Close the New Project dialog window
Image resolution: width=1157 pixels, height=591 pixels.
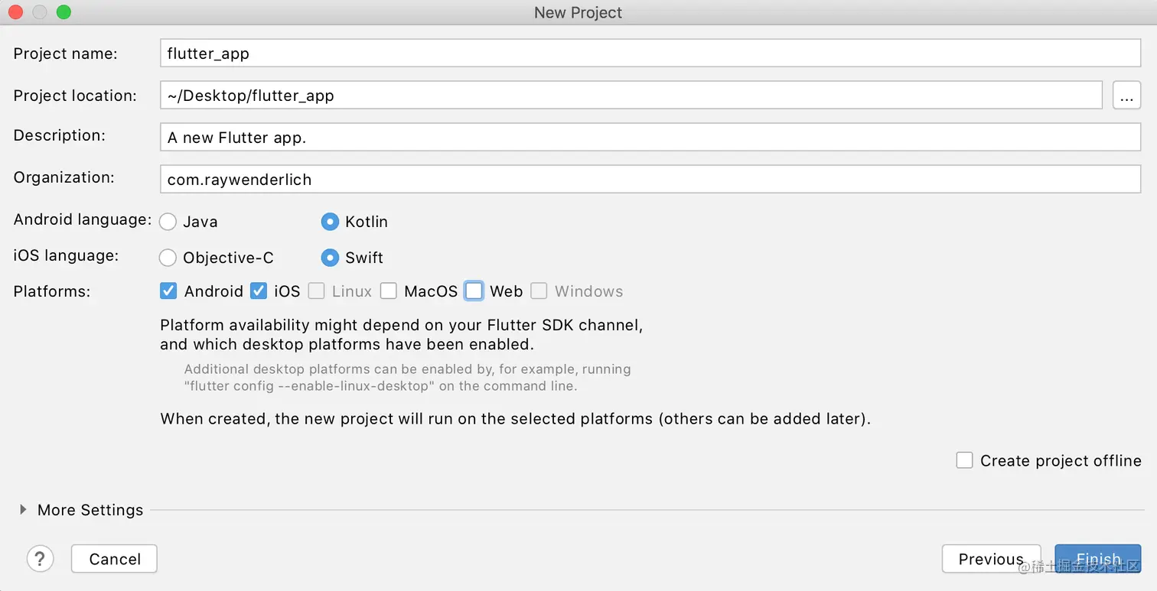tap(15, 12)
